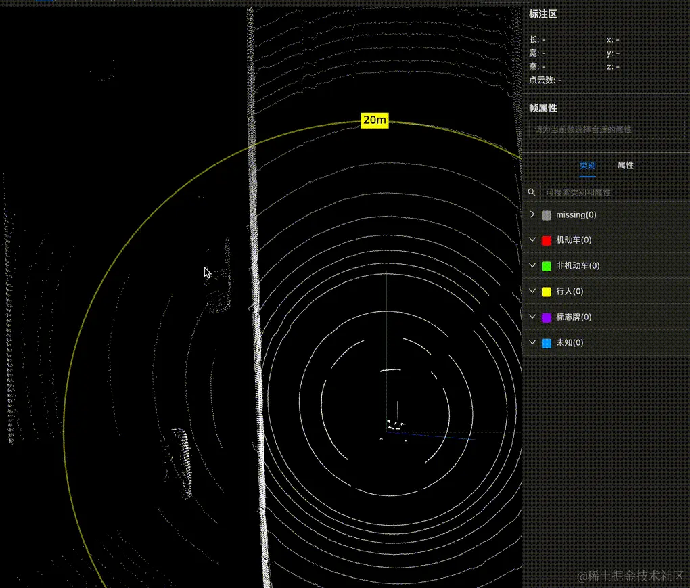Switch to the 属性 tab
Viewport: 690px width, 588px height.
tap(625, 166)
